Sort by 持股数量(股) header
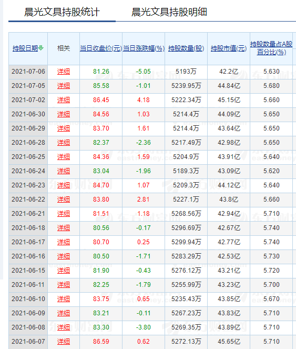The image size is (296, 349). (x=186, y=48)
